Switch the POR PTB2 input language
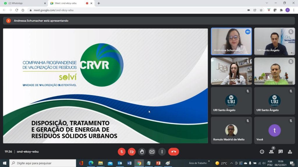Screen dimensions: 298x167 point(270,163)
